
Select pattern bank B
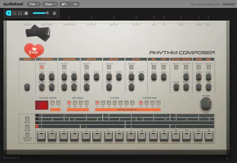[x=147, y=103]
